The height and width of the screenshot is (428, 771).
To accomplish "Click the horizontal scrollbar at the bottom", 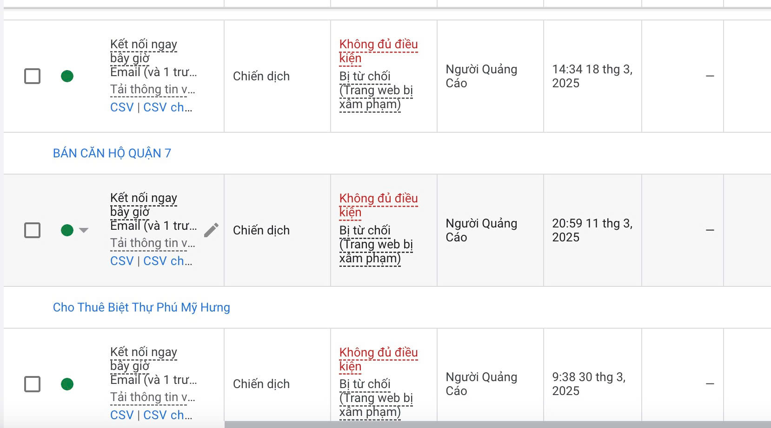I will pos(498,424).
